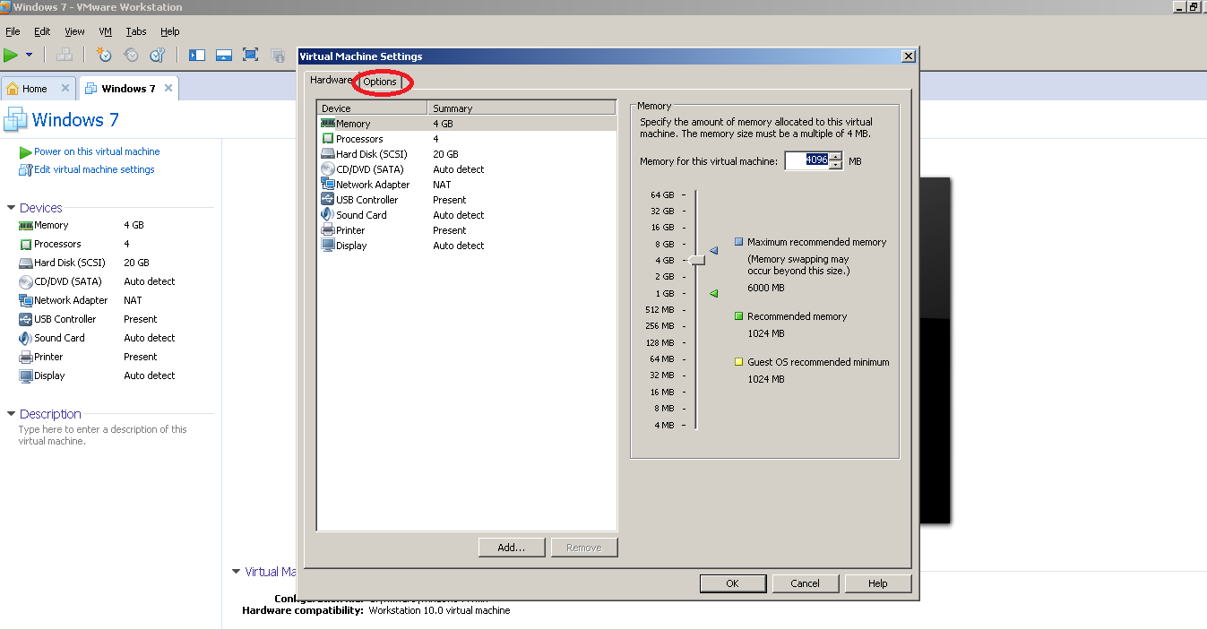
Task: Collapse the Devices section triangle
Action: pos(11,208)
